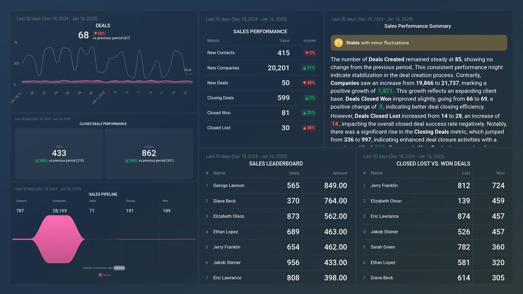Click the 360 won value for Sarah Green
Screen dimensions: 523x294
pyautogui.click(x=498, y=247)
